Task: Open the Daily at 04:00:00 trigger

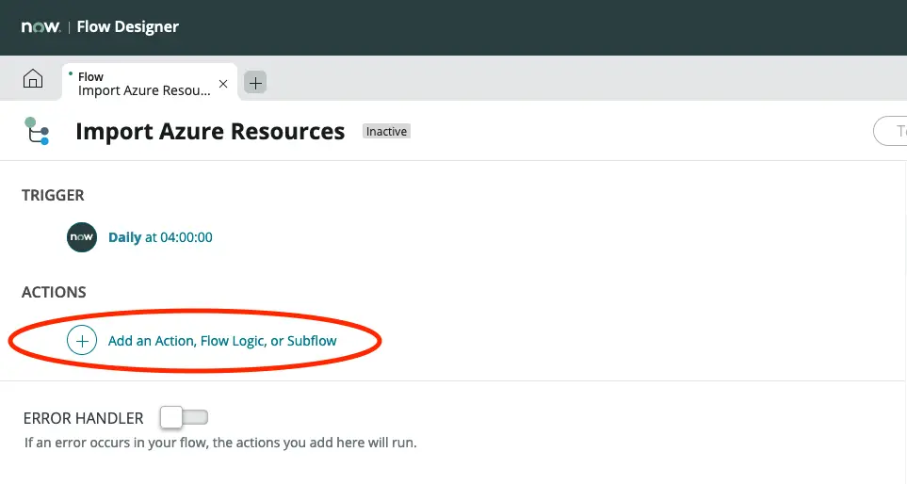Action: click(x=160, y=237)
